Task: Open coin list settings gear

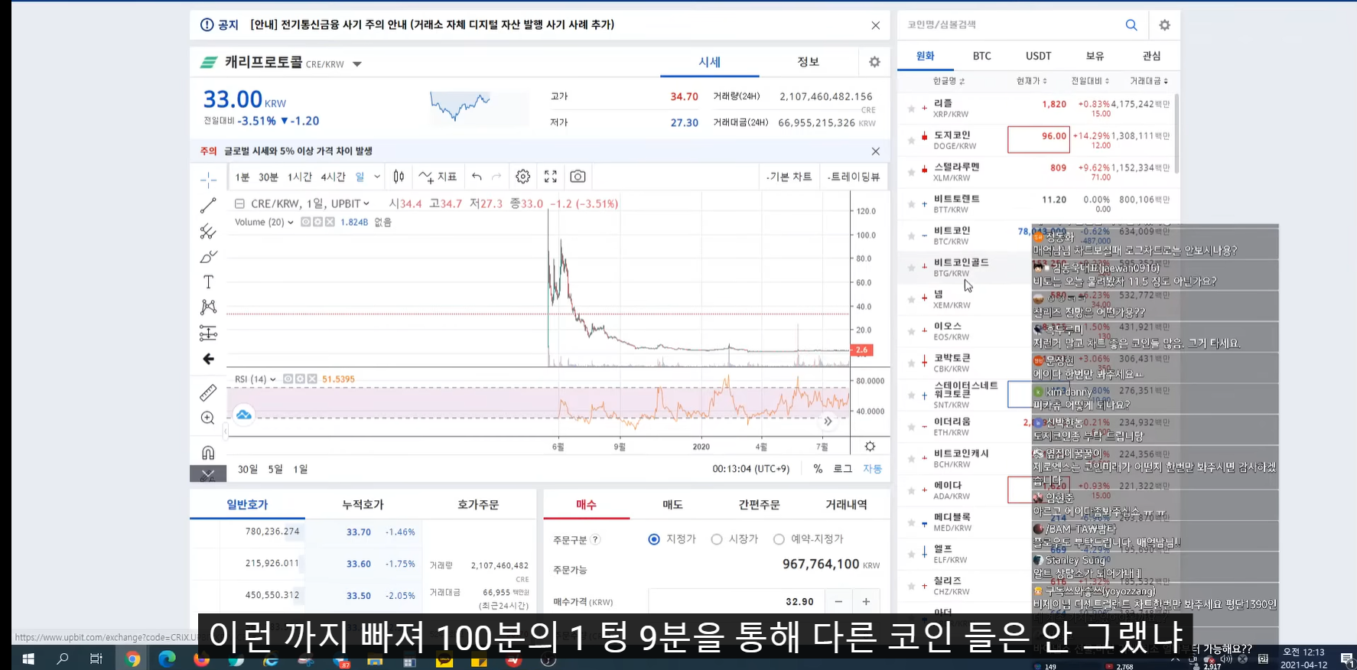Action: click(1164, 25)
